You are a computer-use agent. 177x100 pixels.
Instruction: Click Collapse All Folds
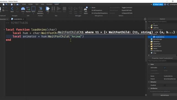pyautogui.click(x=127, y=13)
